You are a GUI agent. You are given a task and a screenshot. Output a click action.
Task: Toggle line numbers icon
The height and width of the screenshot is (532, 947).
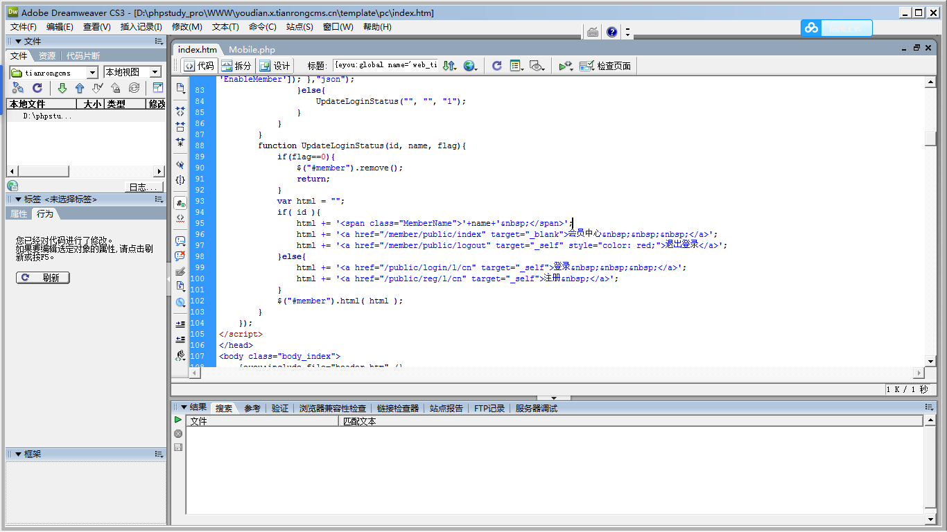(x=180, y=203)
